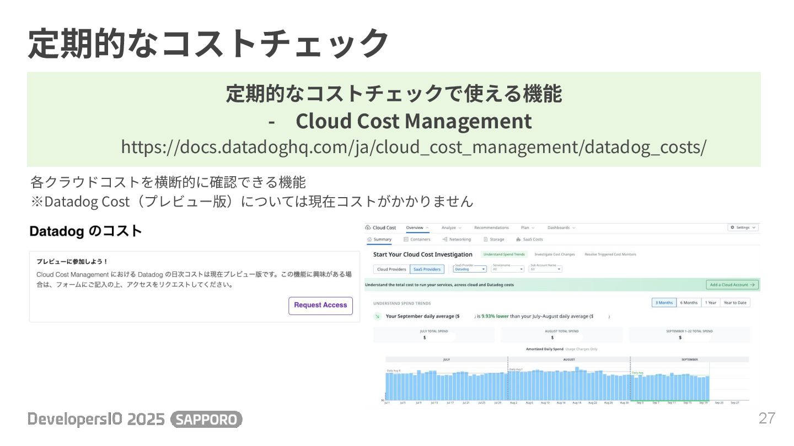
Task: Open the docs.datadoghq.com cloud cost URL
Action: 414,148
